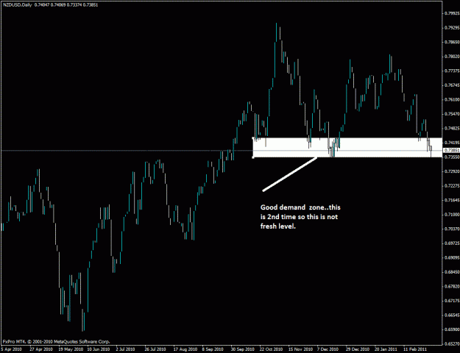
Task: Click the 10 Jun 2010 date label
Action: click(99, 349)
